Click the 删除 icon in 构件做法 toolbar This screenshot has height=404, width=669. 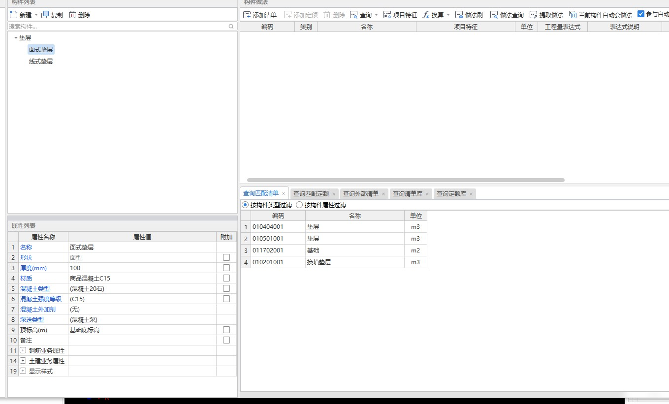pos(327,15)
